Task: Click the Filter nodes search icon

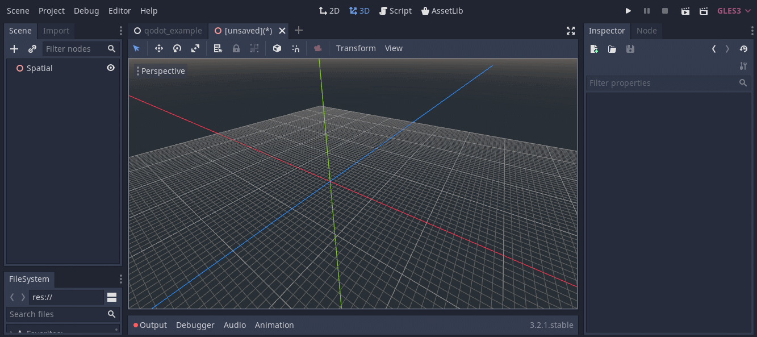Action: click(x=112, y=49)
